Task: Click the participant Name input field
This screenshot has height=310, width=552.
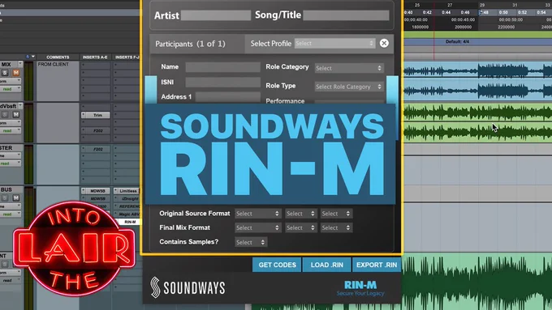Action: [223, 67]
